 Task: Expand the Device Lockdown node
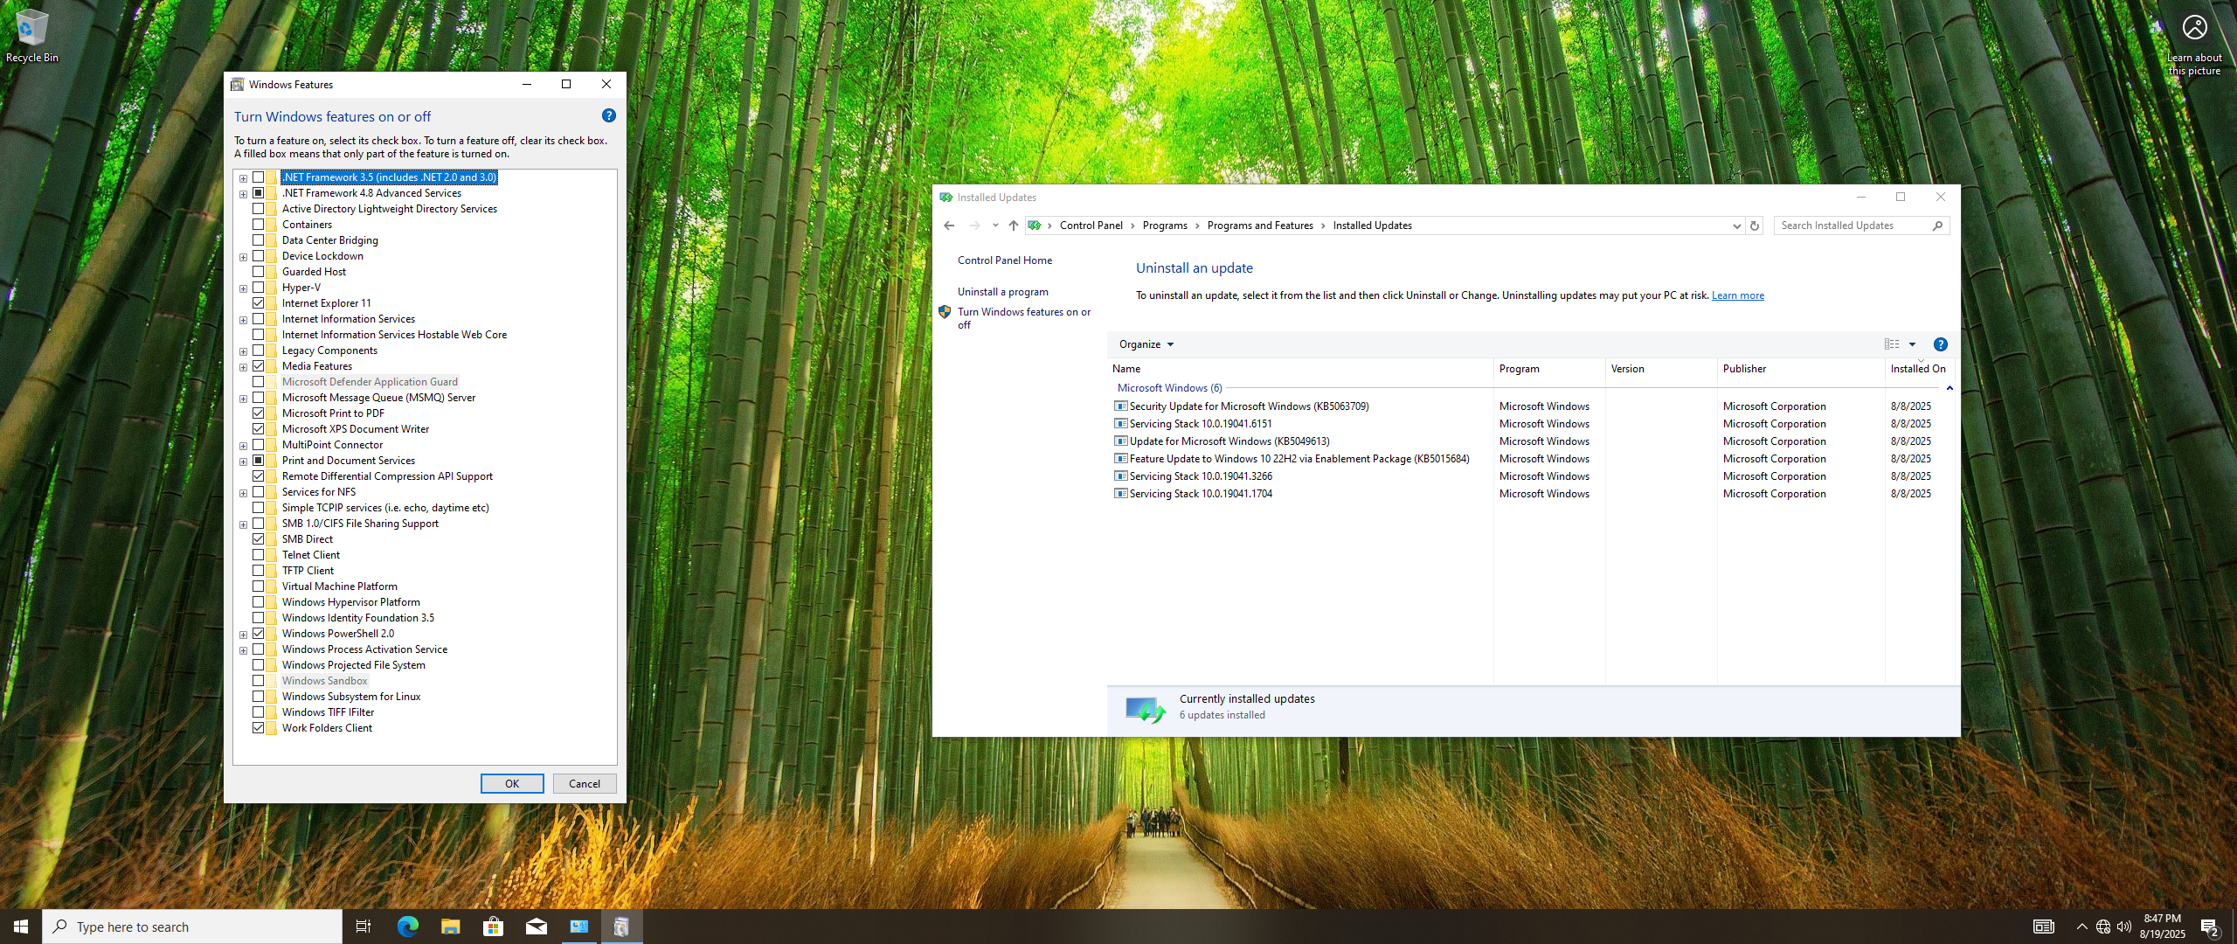pyautogui.click(x=244, y=257)
